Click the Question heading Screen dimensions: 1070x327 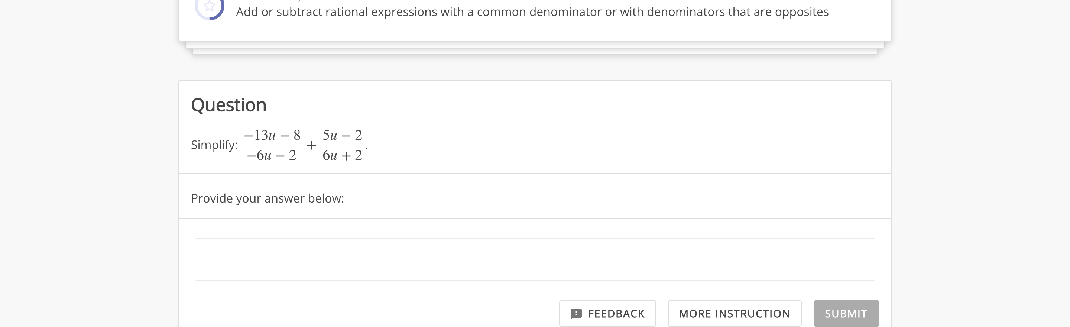click(x=228, y=105)
